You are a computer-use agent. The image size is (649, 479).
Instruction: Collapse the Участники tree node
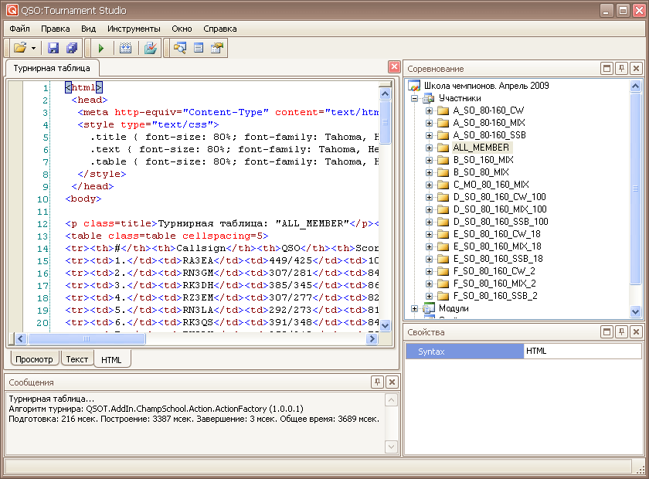point(415,98)
